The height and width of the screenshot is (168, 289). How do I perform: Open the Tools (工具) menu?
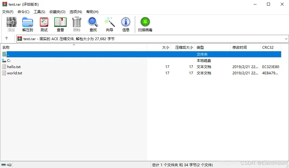pos(39,12)
